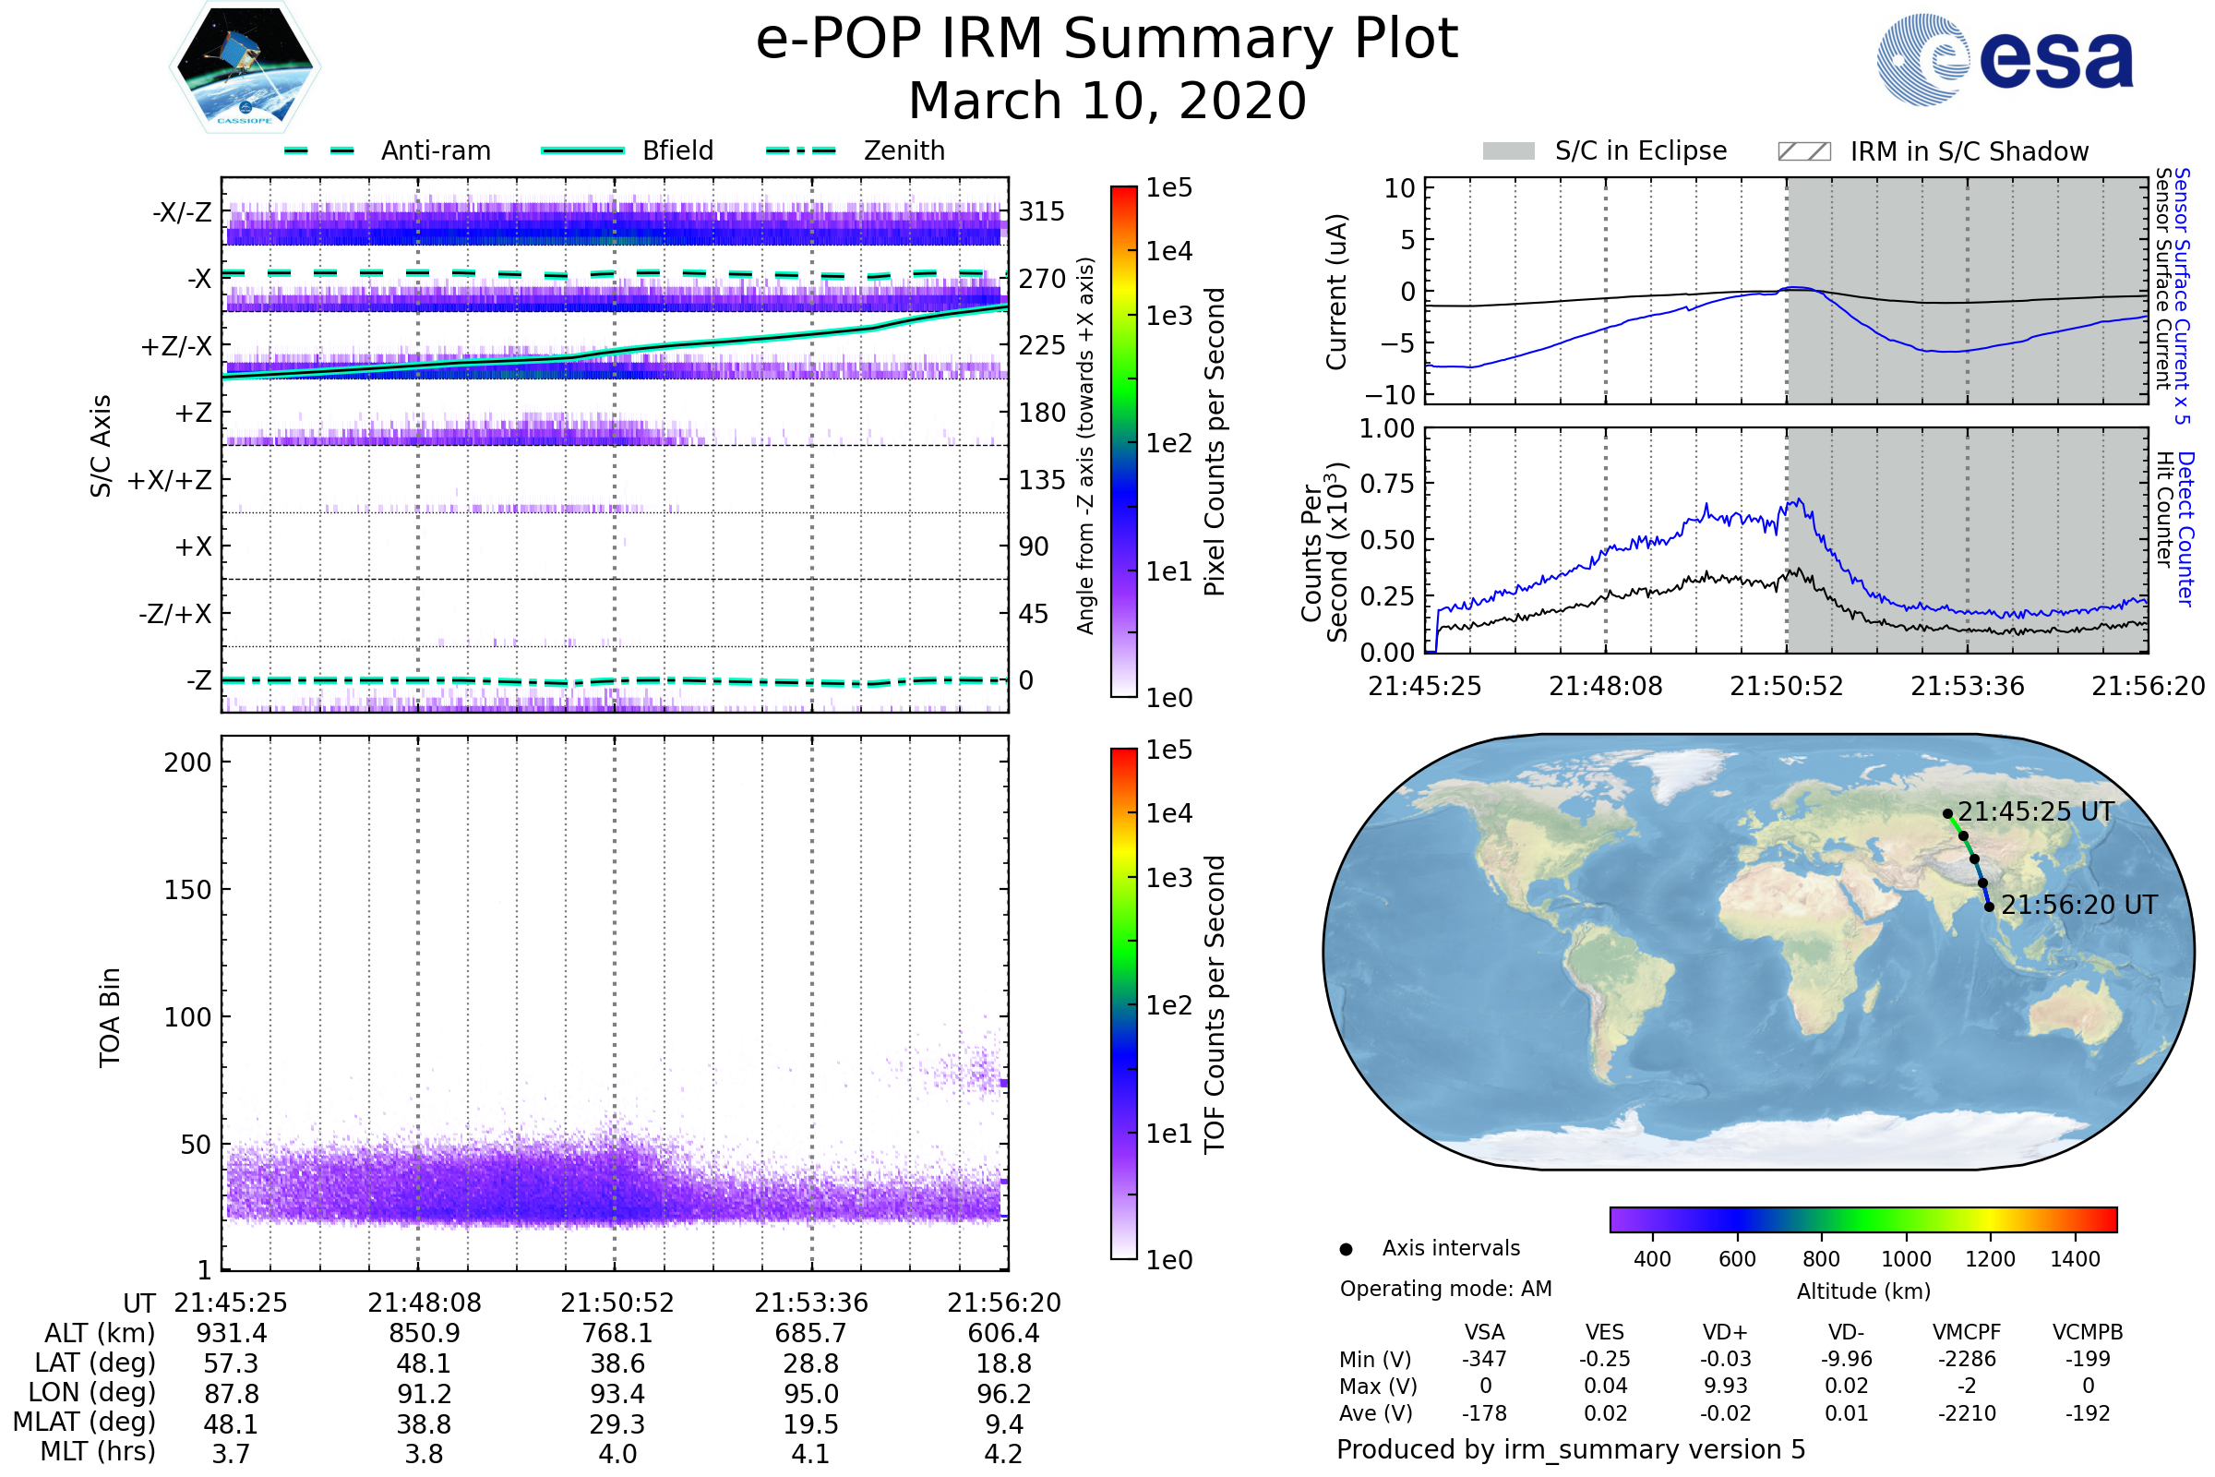Image resolution: width=2215 pixels, height=1477 pixels.
Task: Click the VMCPF column header
Action: click(x=1967, y=1333)
